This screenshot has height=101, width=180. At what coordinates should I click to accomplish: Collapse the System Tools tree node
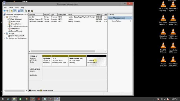(x=5, y=17)
